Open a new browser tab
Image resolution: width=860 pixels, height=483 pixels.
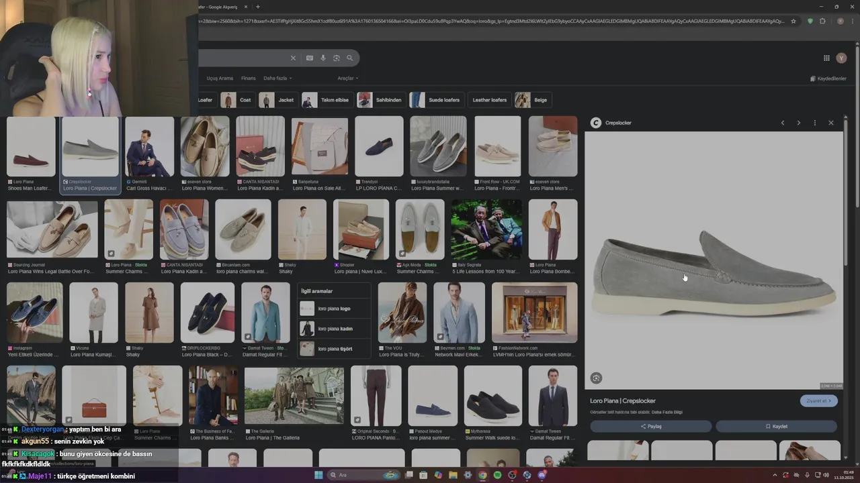coord(257,7)
